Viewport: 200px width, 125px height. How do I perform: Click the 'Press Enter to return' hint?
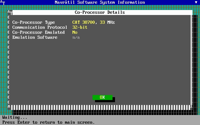[x=48, y=122]
